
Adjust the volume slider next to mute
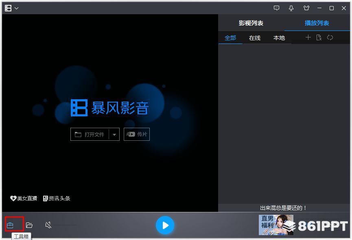[x=66, y=225]
